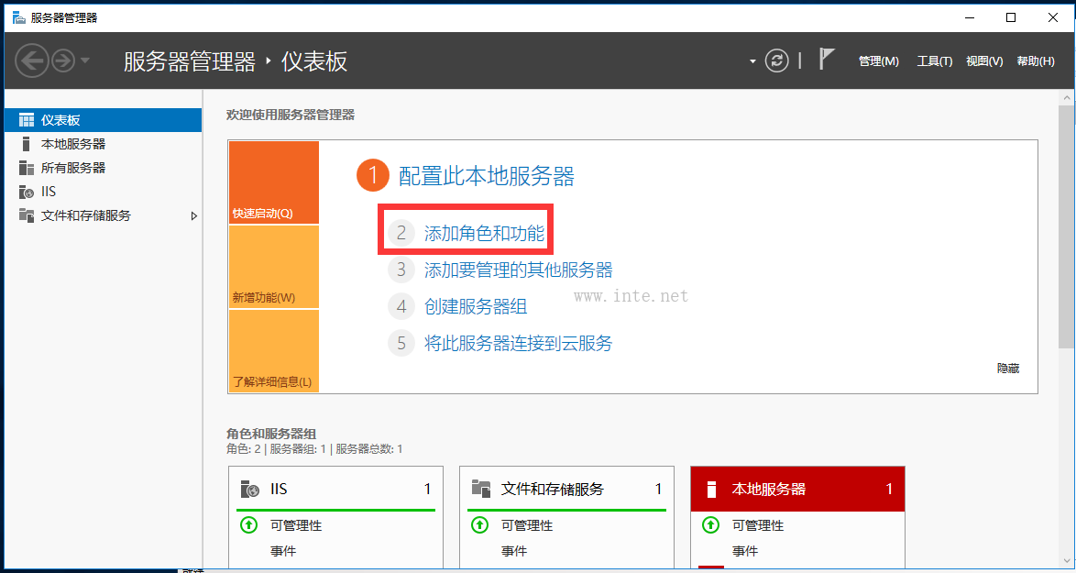Image resolution: width=1076 pixels, height=573 pixels.
Task: Expand the 文件和存储服务 arrow
Action: pos(193,216)
